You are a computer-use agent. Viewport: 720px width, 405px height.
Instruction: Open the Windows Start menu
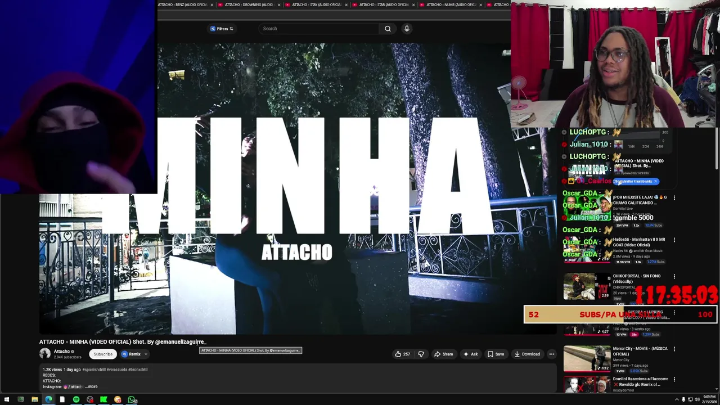click(x=7, y=399)
